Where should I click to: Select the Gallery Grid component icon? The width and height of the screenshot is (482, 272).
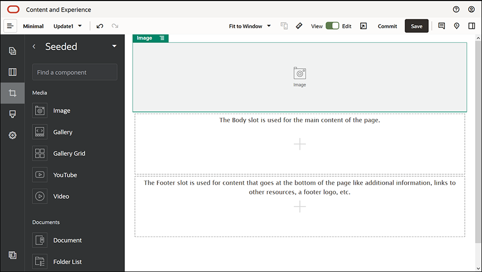[40, 153]
